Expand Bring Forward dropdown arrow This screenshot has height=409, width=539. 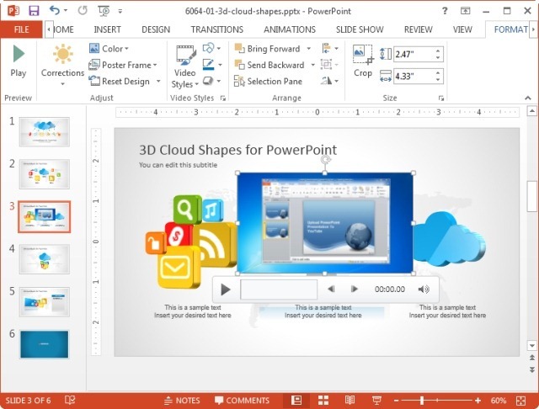tap(309, 49)
